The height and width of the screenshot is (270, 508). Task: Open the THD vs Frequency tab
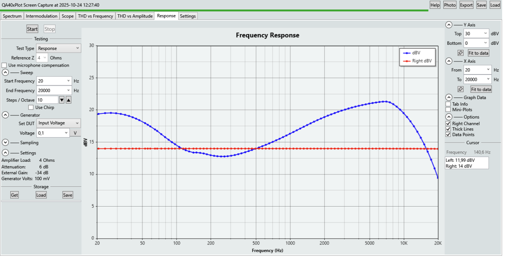point(95,16)
